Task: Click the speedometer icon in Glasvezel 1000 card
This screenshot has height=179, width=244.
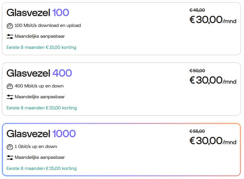Action: point(10,147)
